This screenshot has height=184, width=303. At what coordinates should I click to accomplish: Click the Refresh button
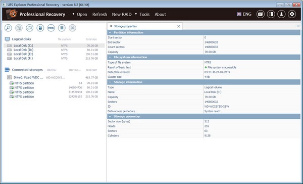click(99, 14)
